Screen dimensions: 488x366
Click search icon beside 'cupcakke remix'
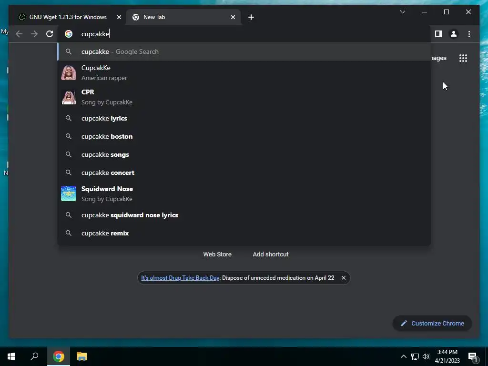click(x=69, y=233)
